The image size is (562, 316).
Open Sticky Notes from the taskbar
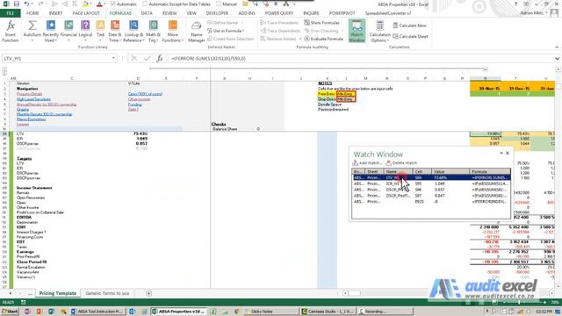[271, 312]
